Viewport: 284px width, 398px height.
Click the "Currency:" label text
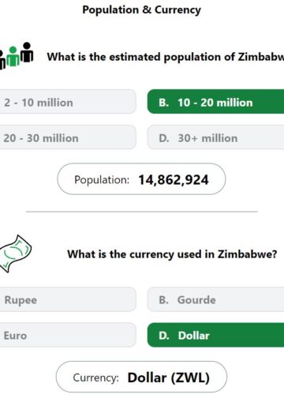point(96,378)
